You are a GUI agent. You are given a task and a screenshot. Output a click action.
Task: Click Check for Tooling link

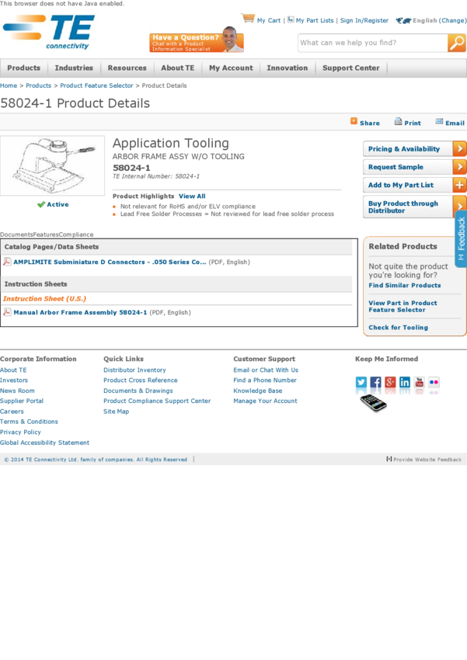pyautogui.click(x=398, y=327)
